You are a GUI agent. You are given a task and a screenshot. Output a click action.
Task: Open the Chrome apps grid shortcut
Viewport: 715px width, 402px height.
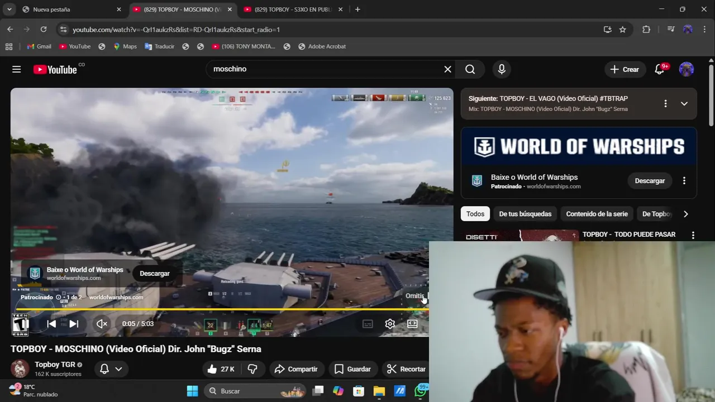pyautogui.click(x=9, y=46)
